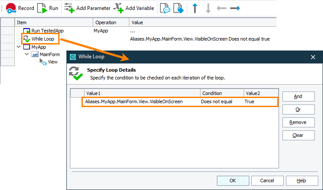Move the operation up with the blue arrow
Screen dimensions: 323x190
click(x=195, y=8)
